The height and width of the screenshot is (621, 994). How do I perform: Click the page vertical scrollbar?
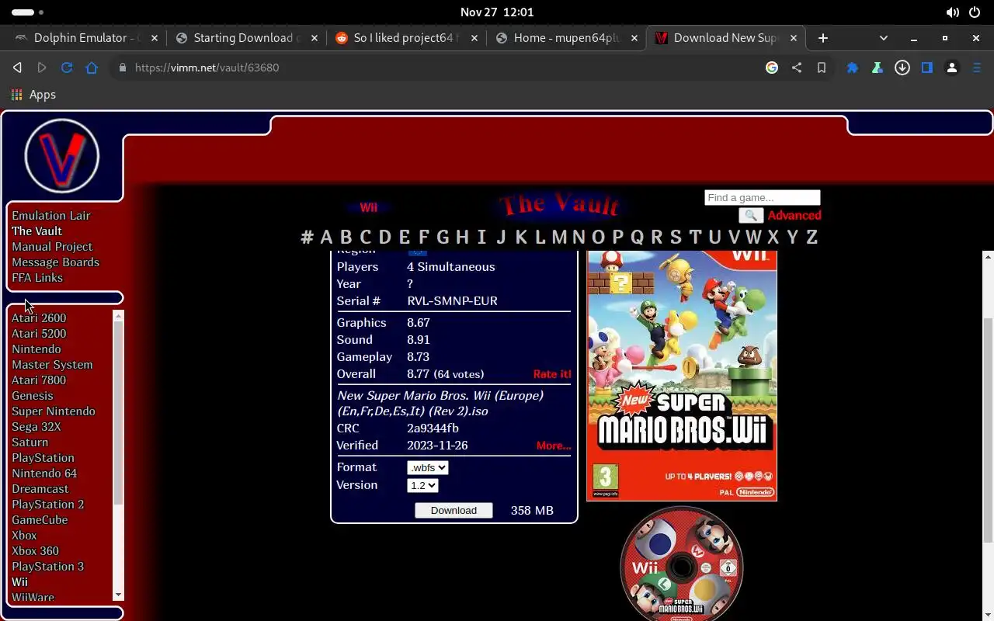pyautogui.click(x=988, y=431)
